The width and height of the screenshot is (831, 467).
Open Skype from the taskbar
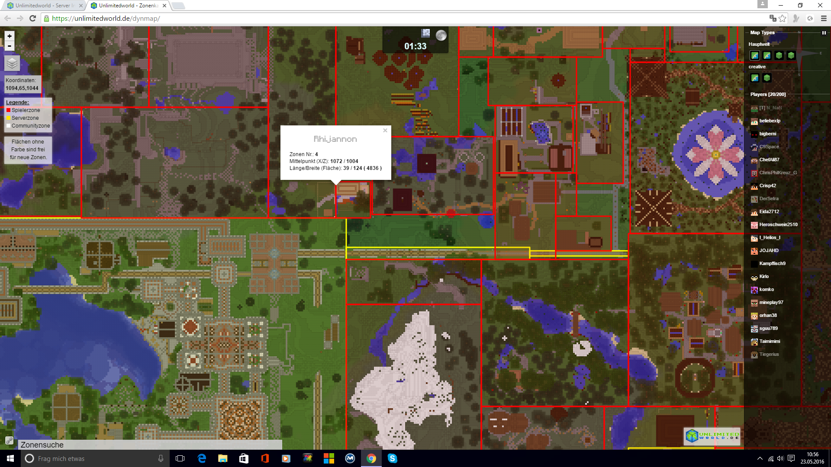pyautogui.click(x=393, y=458)
